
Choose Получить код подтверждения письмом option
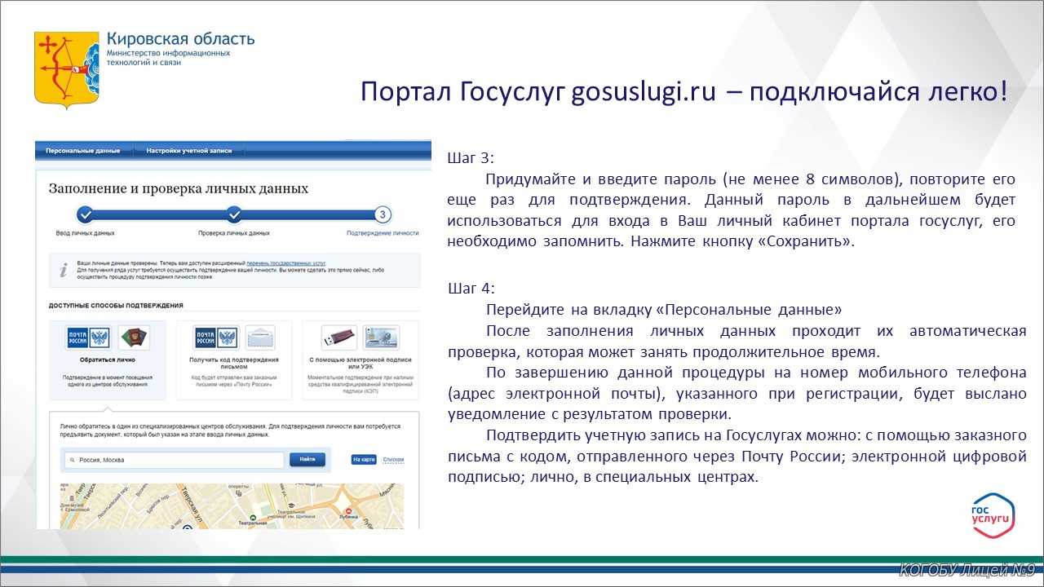click(234, 360)
